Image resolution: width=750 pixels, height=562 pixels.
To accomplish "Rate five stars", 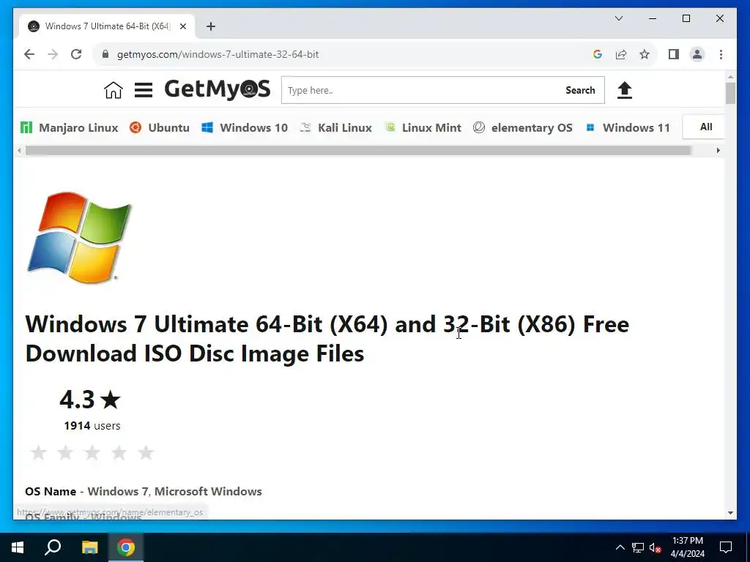I will pyautogui.click(x=146, y=452).
